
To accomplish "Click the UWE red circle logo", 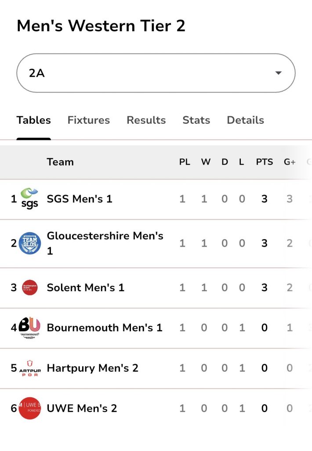I will pyautogui.click(x=30, y=408).
